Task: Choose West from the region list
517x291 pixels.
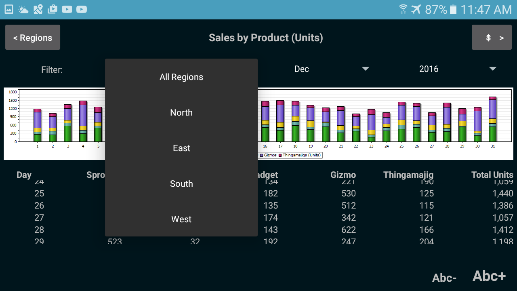Action: (x=181, y=219)
